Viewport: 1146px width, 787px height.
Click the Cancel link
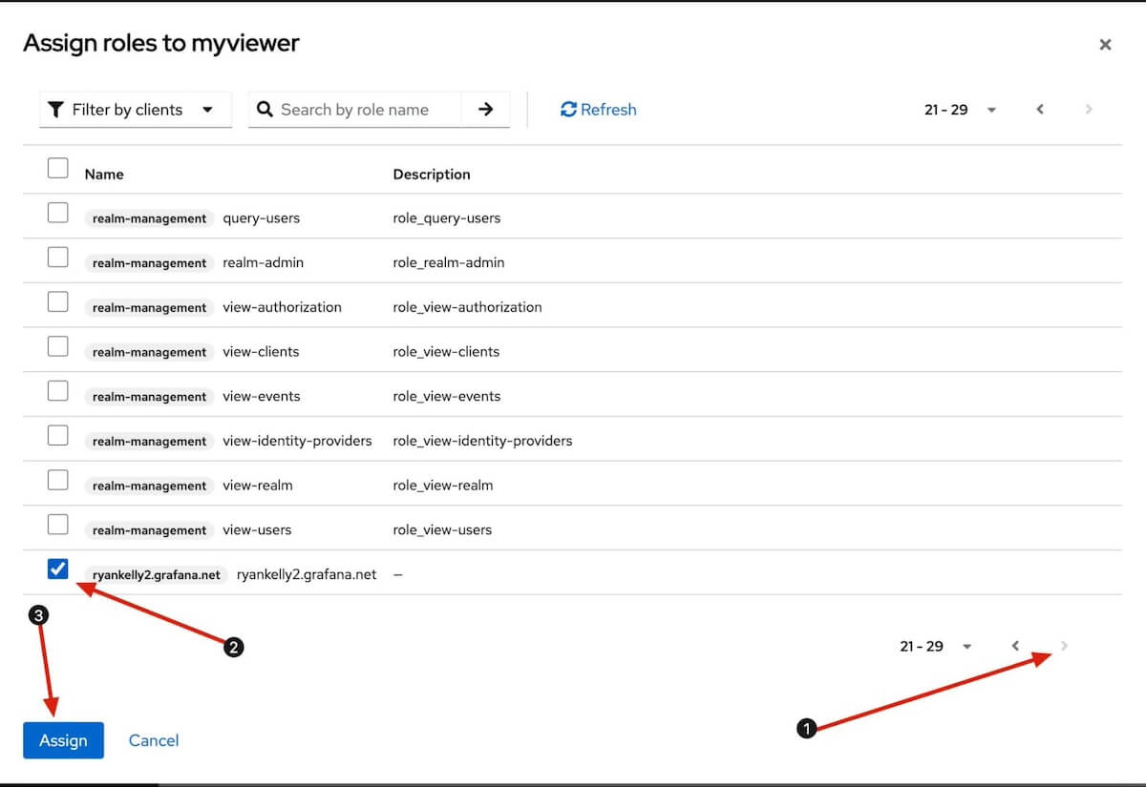point(154,740)
